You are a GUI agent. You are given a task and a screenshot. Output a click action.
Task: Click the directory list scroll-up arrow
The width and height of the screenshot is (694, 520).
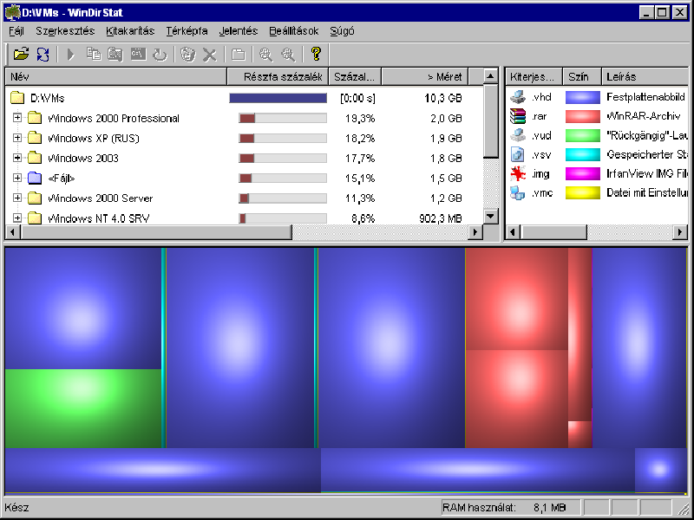[x=491, y=76]
